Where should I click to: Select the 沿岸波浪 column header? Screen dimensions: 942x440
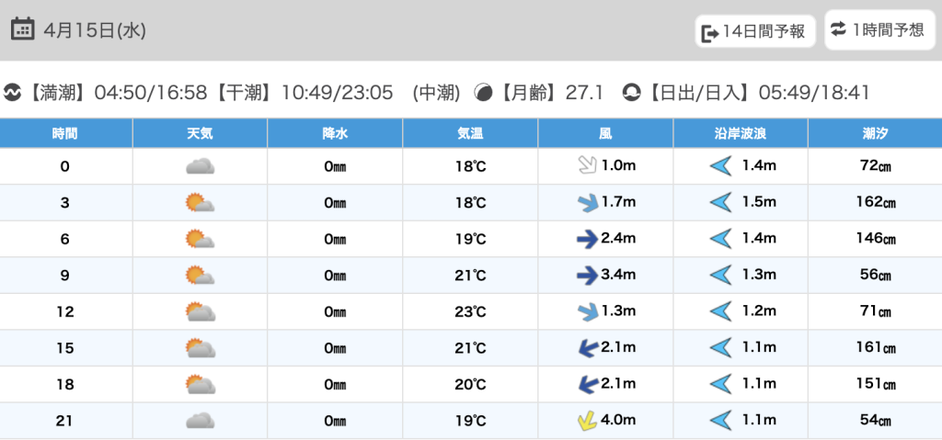(x=740, y=134)
